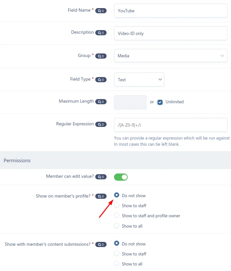
Task: Click search badge icon beside Group label
Action: 101,56
